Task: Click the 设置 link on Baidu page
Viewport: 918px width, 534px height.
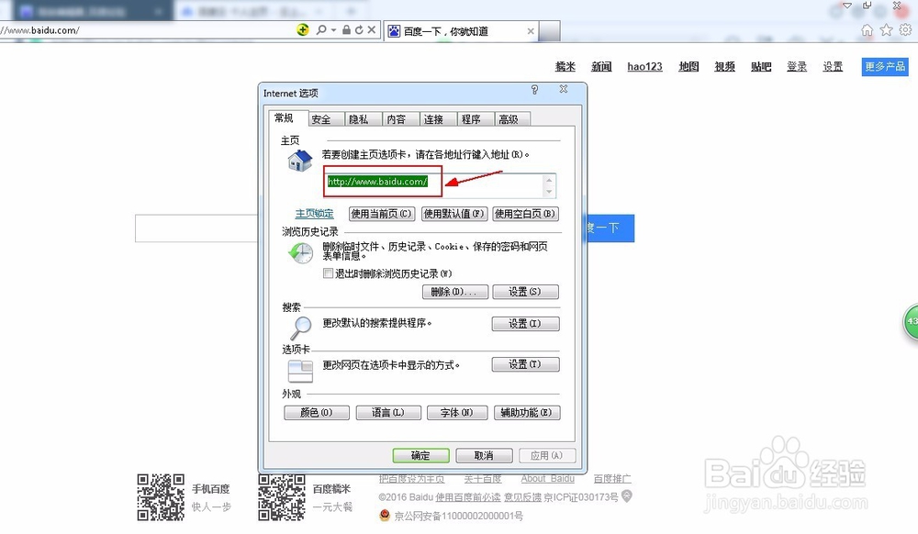Action: [x=833, y=67]
